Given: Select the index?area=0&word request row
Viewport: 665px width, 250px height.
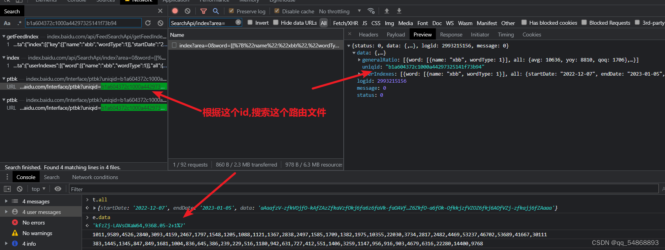Looking at the screenshot, I should point(256,45).
